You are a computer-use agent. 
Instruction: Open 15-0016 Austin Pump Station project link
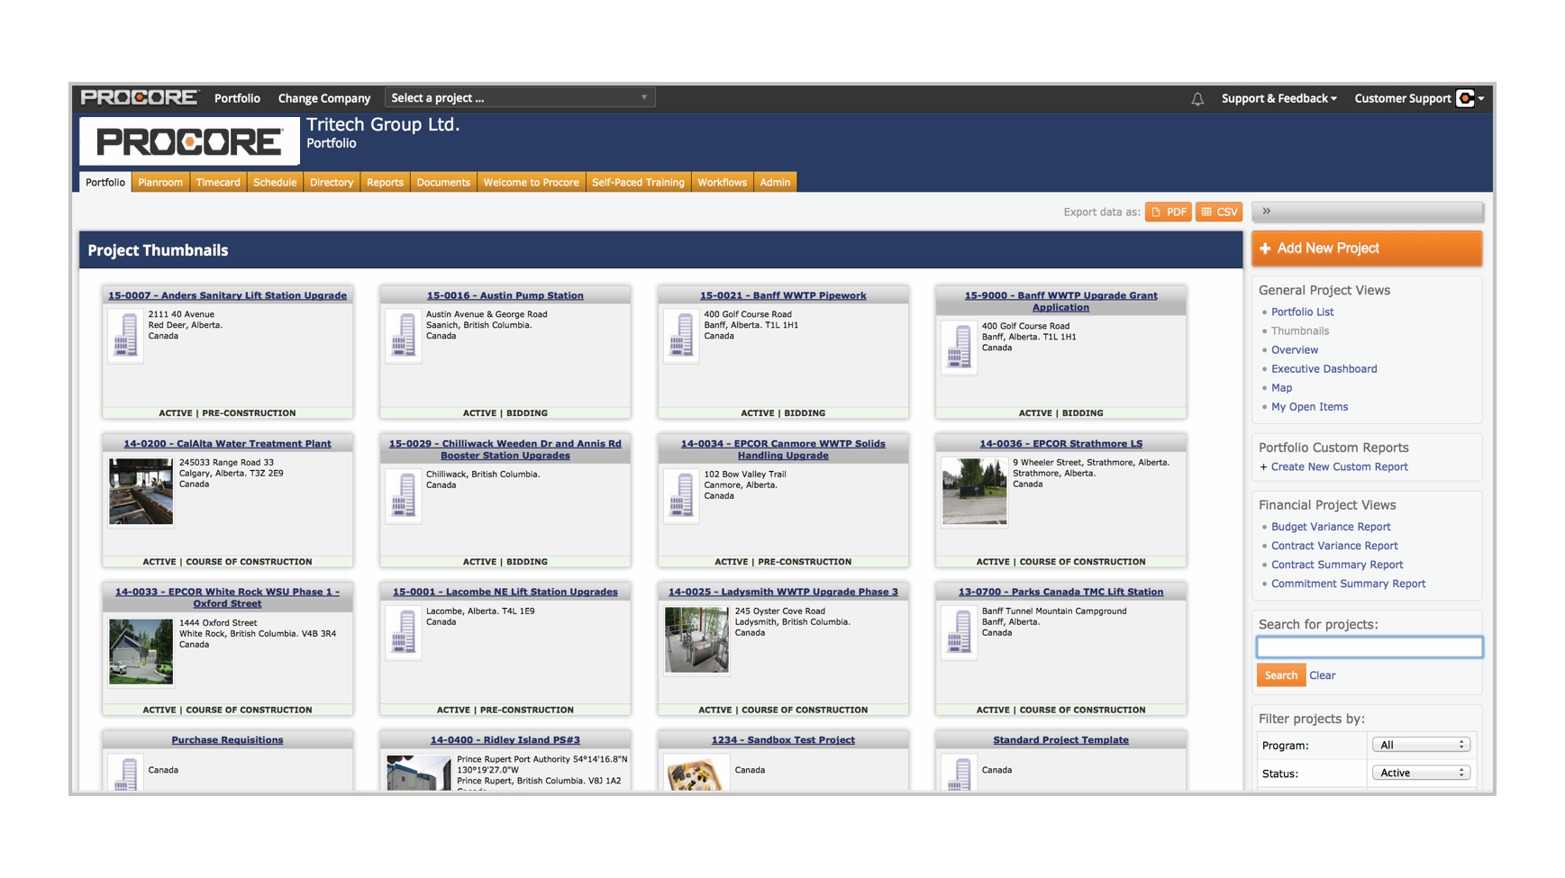click(505, 295)
